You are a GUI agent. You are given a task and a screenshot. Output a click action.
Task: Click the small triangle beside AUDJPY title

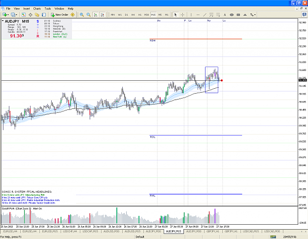[x=3, y=21]
